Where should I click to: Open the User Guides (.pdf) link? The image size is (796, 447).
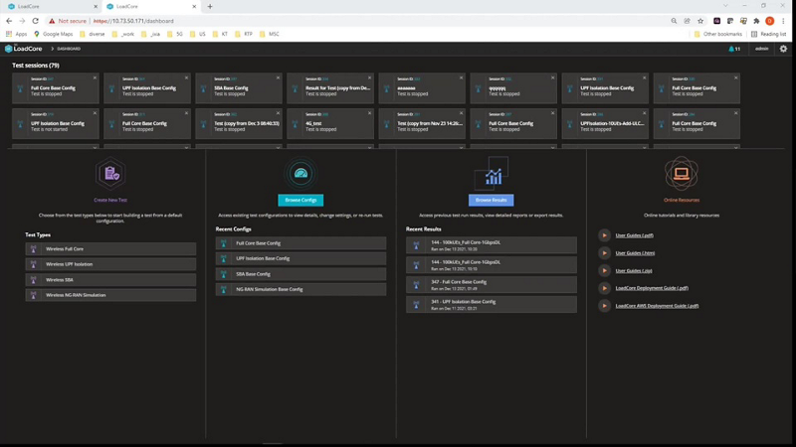[634, 235]
